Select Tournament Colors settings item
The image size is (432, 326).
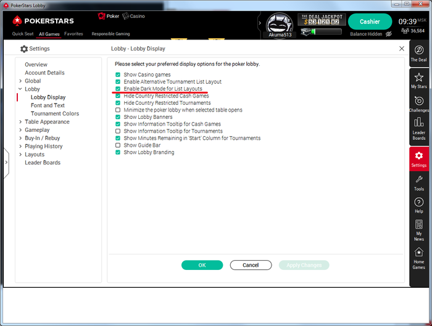click(x=55, y=113)
